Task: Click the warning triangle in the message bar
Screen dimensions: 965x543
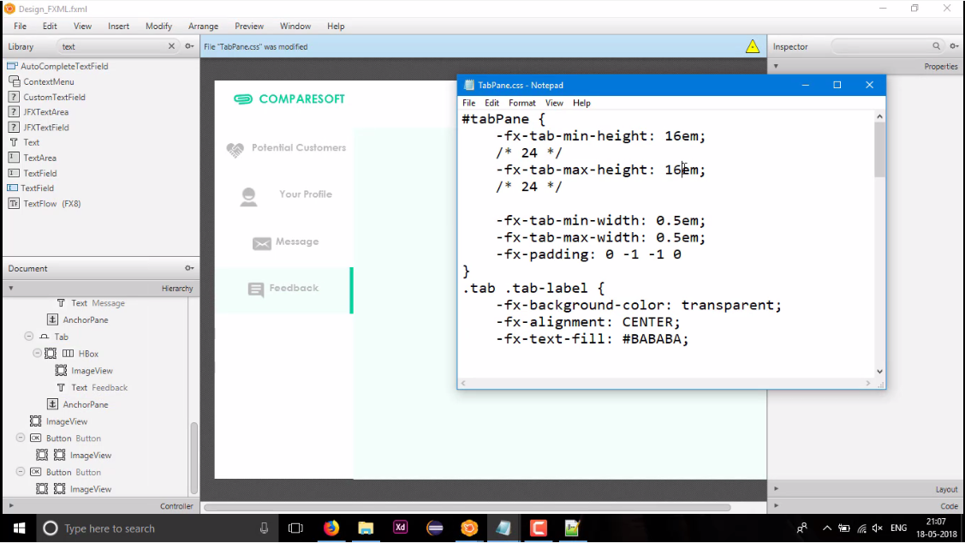Action: click(753, 46)
